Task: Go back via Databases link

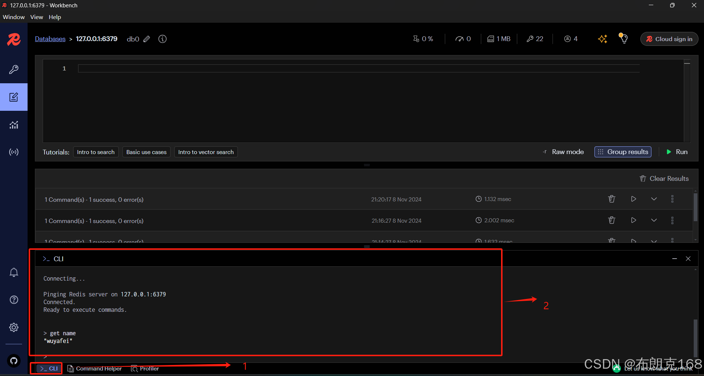Action: point(50,39)
